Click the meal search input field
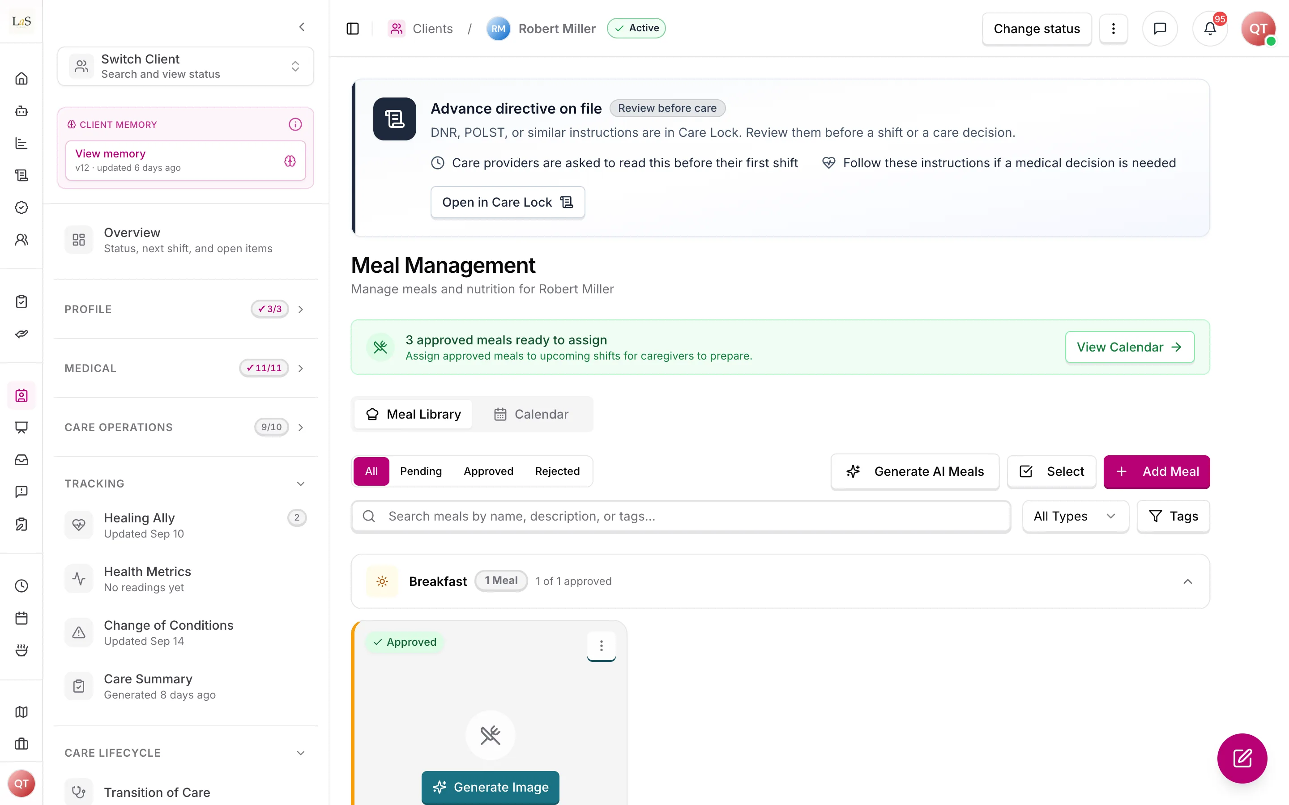This screenshot has height=805, width=1289. tap(680, 516)
